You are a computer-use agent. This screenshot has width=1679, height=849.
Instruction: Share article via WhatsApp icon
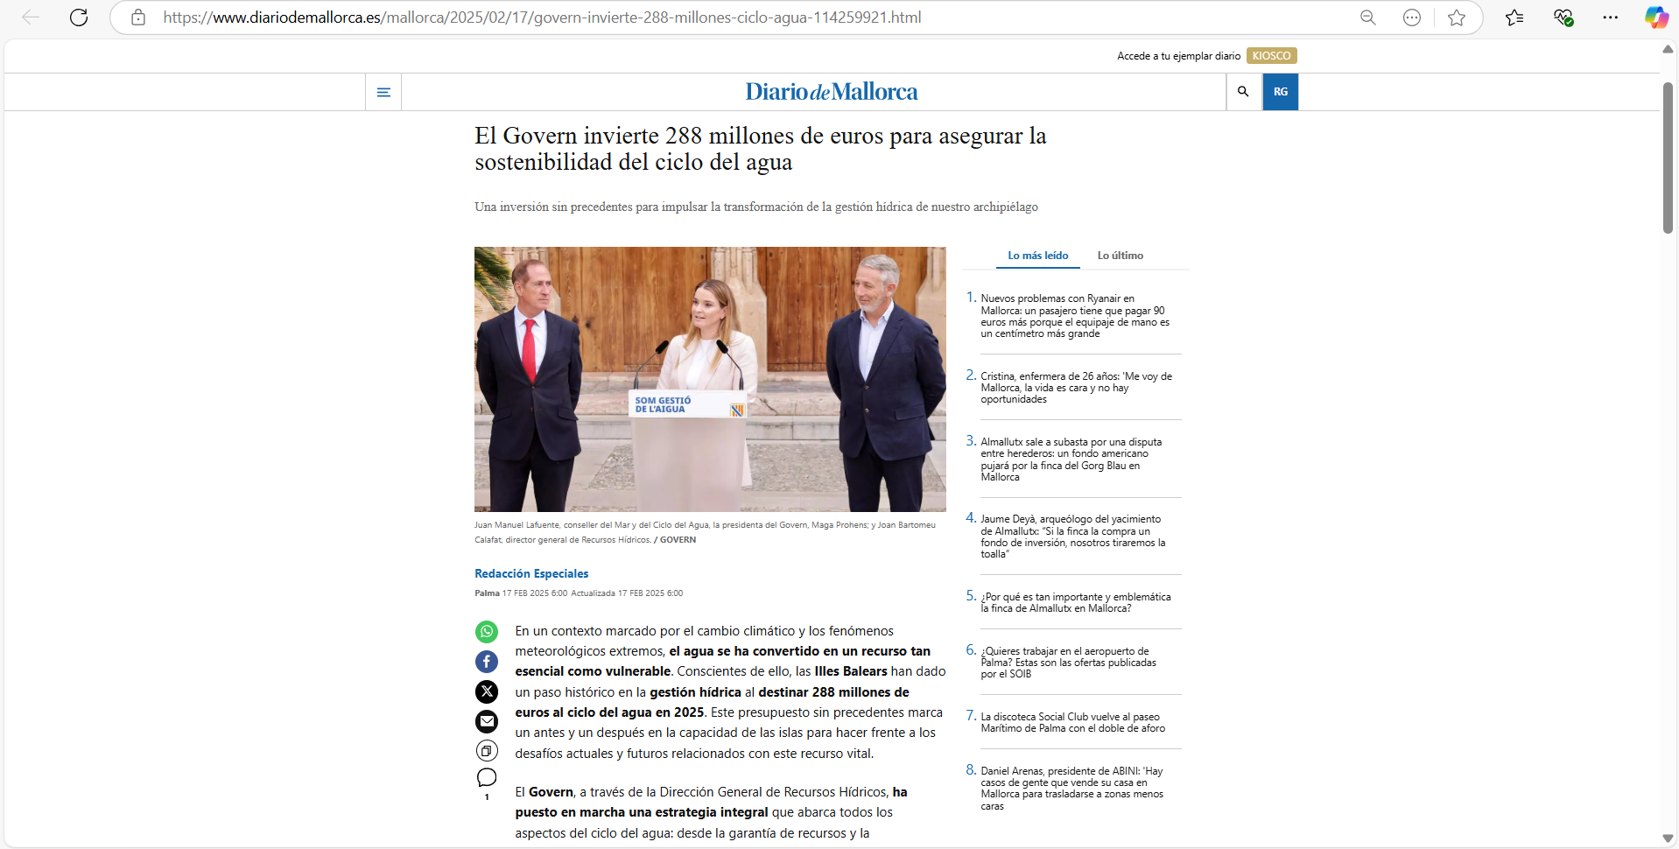coord(487,632)
